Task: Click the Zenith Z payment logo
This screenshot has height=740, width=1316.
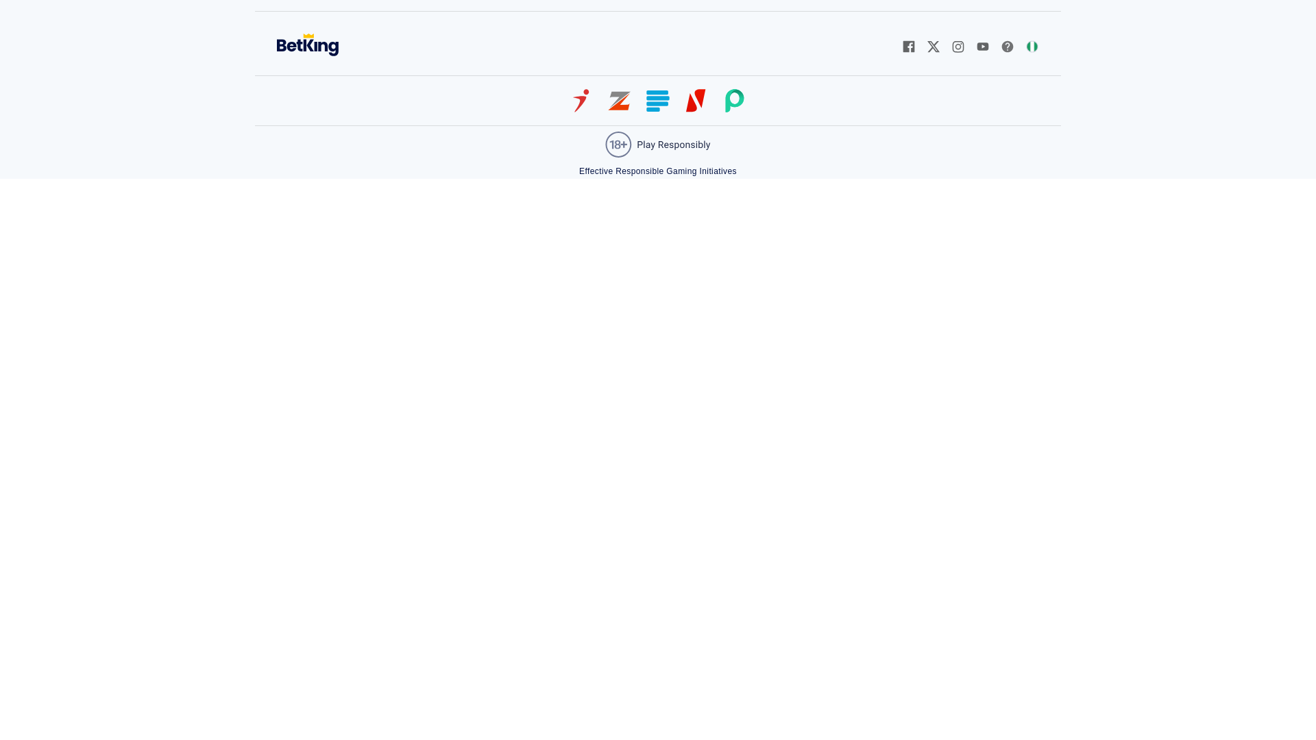Action: point(619,101)
